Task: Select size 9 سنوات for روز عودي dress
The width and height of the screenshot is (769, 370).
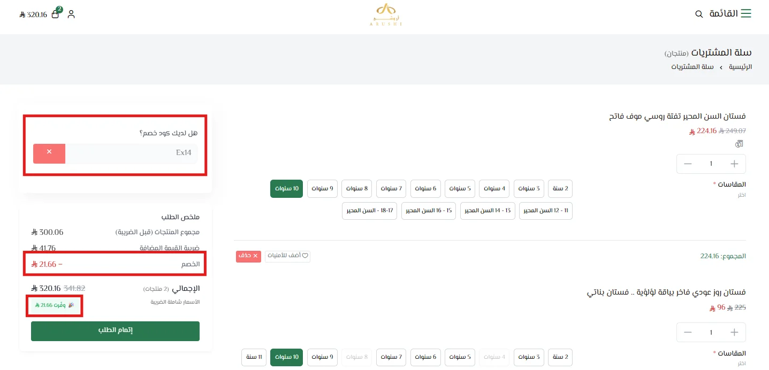Action: point(321,357)
